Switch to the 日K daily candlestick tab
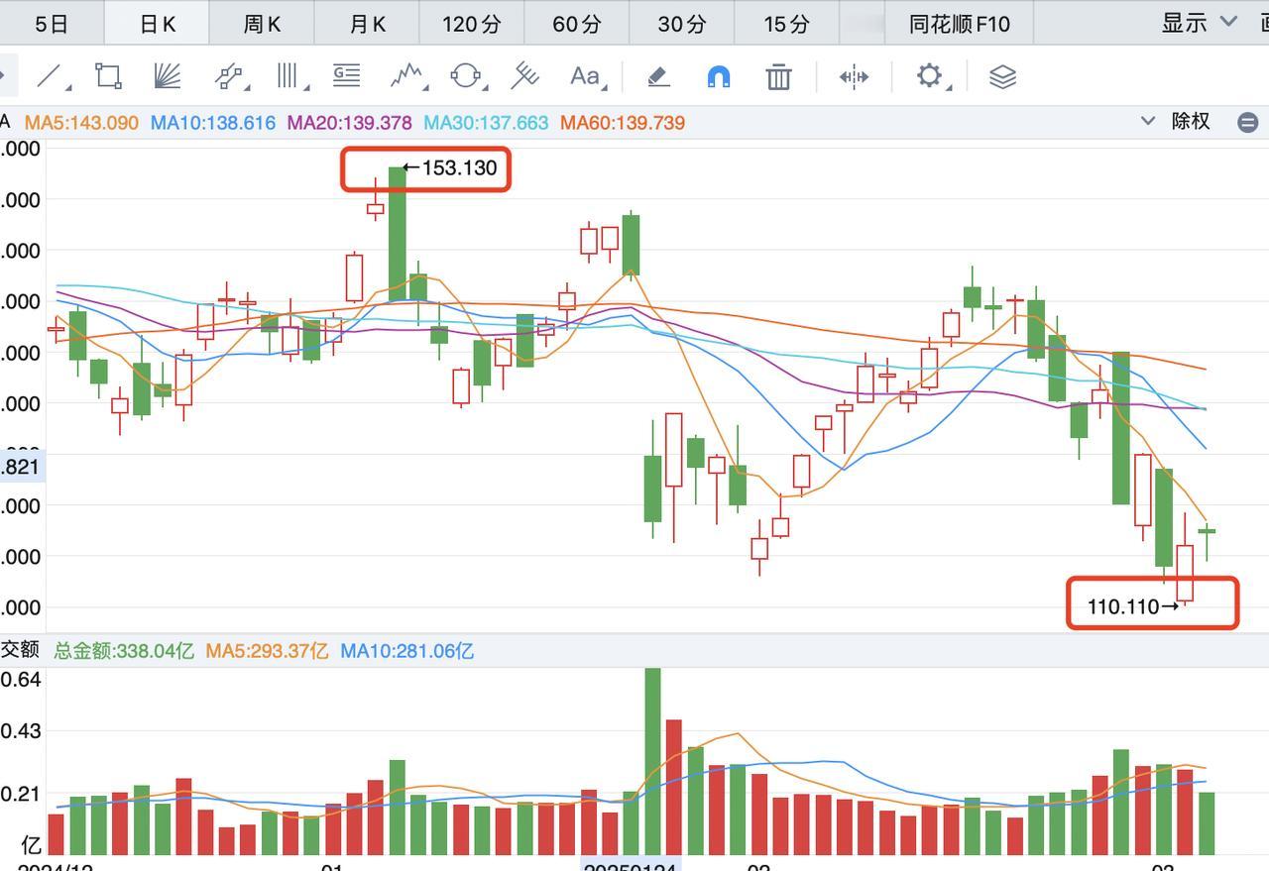This screenshot has height=871, width=1269. (157, 23)
